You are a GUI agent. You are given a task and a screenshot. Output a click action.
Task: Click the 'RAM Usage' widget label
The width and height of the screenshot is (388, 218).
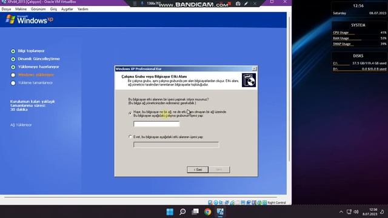pyautogui.click(x=341, y=38)
